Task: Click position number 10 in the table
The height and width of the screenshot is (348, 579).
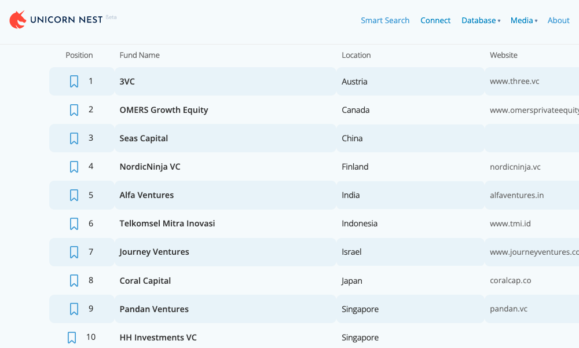Action: coord(91,337)
